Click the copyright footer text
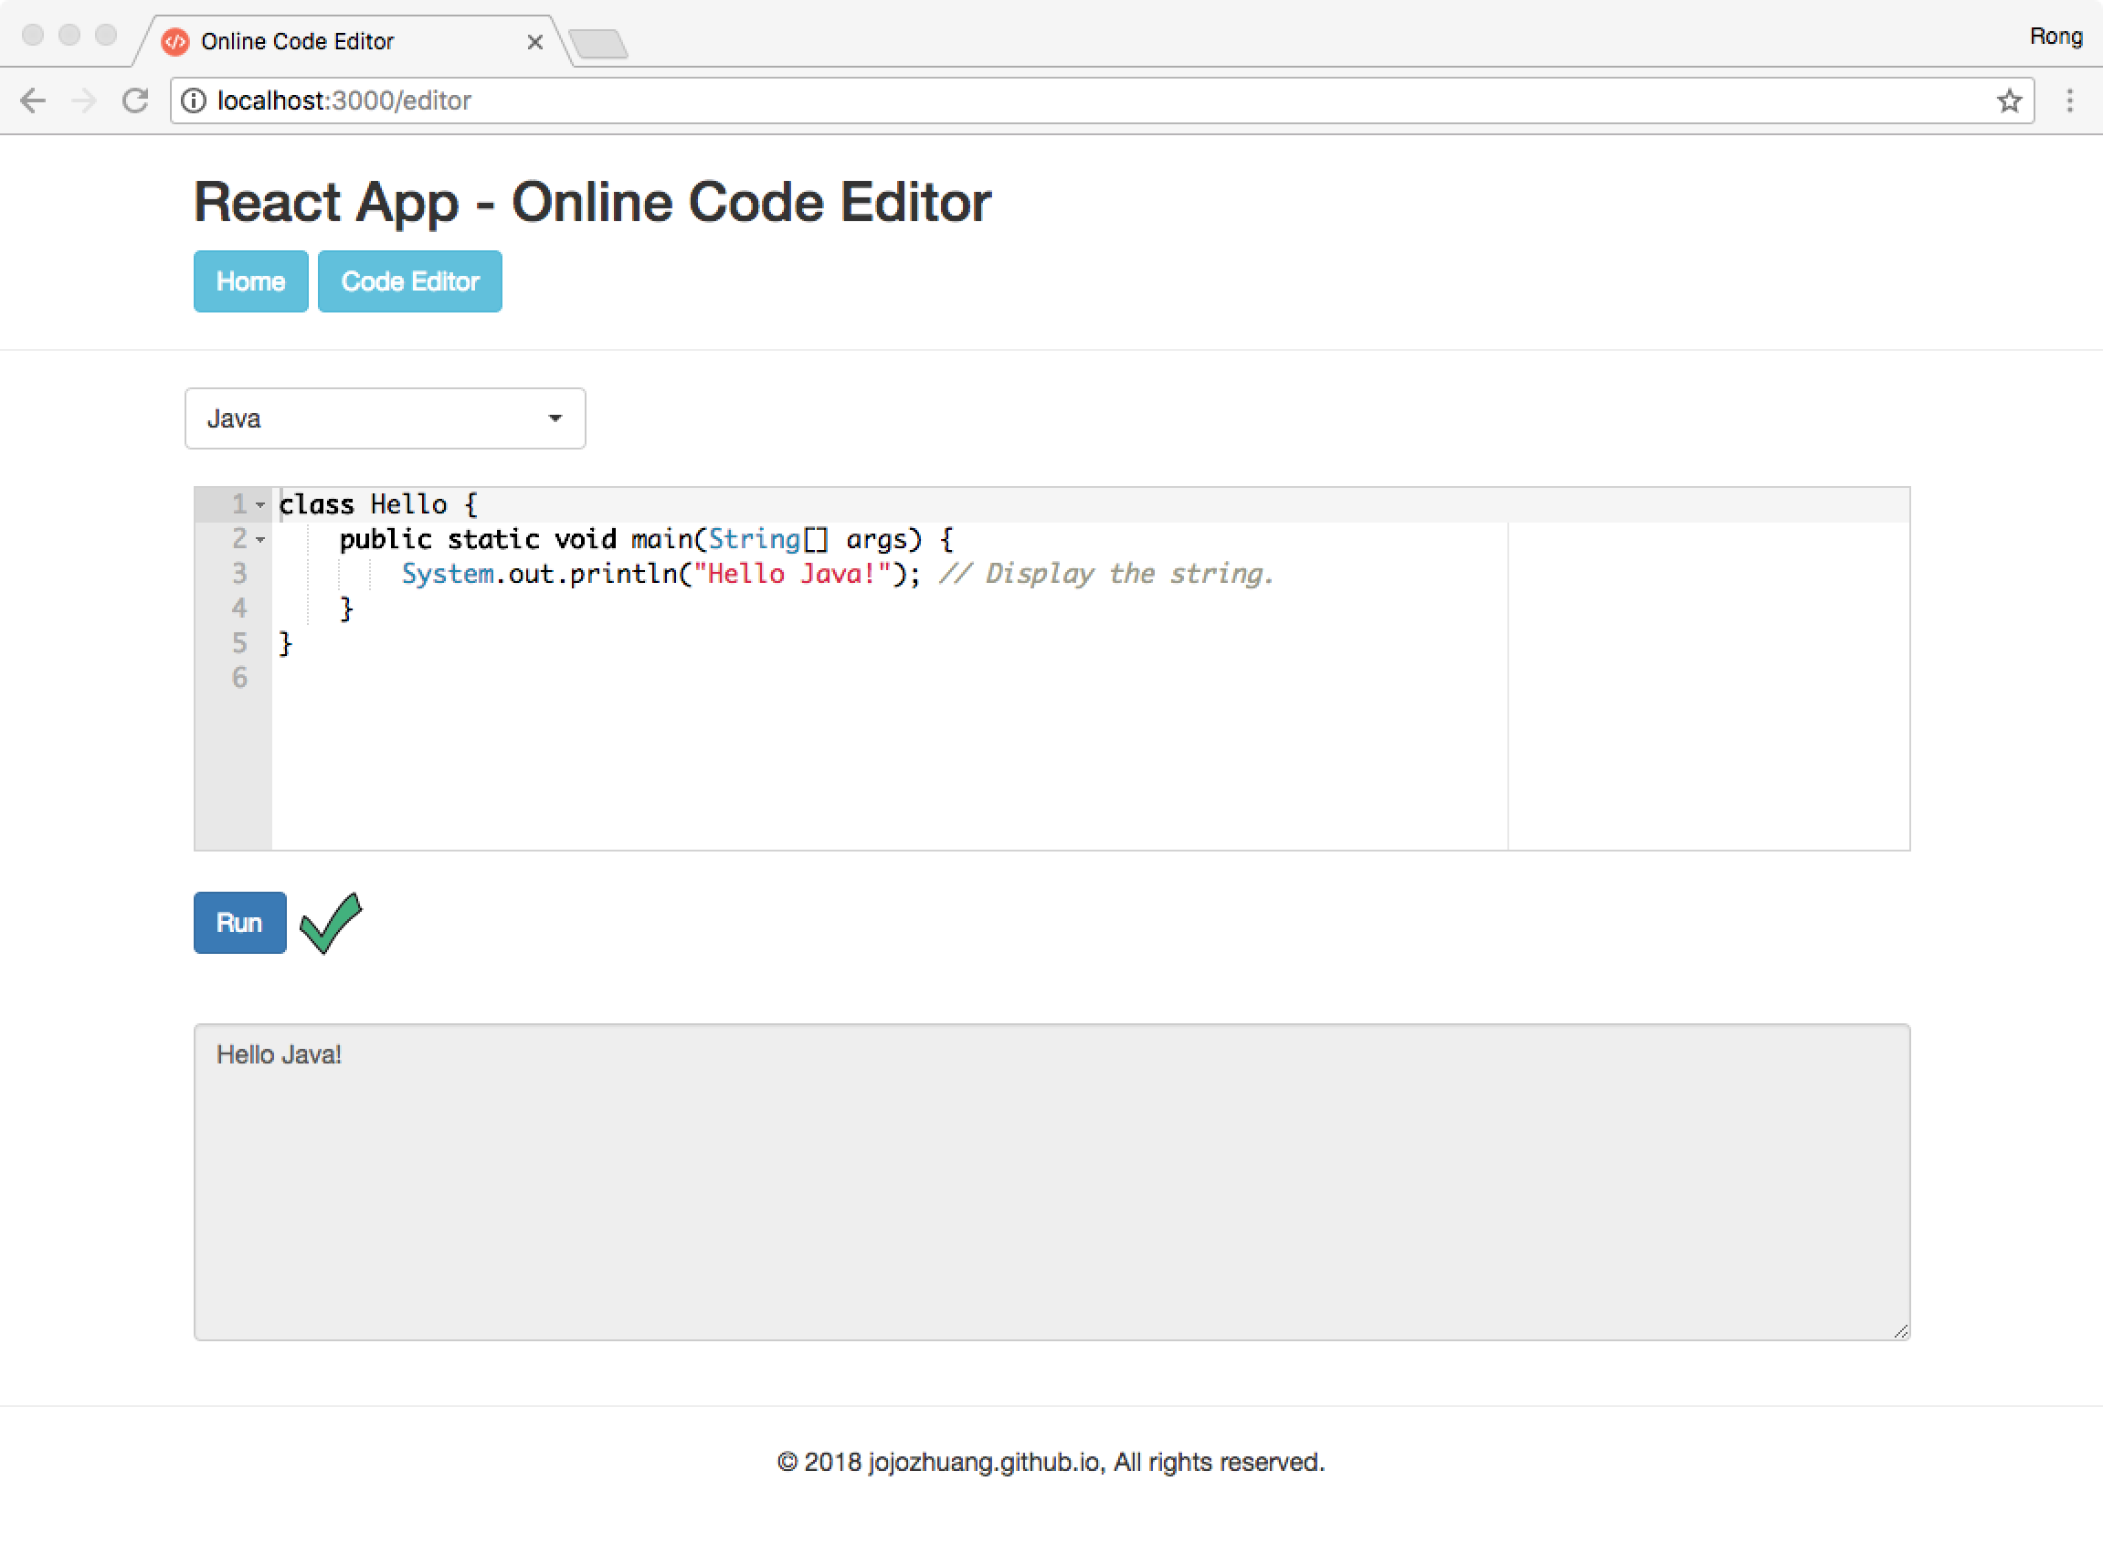This screenshot has height=1566, width=2103. click(1051, 1462)
